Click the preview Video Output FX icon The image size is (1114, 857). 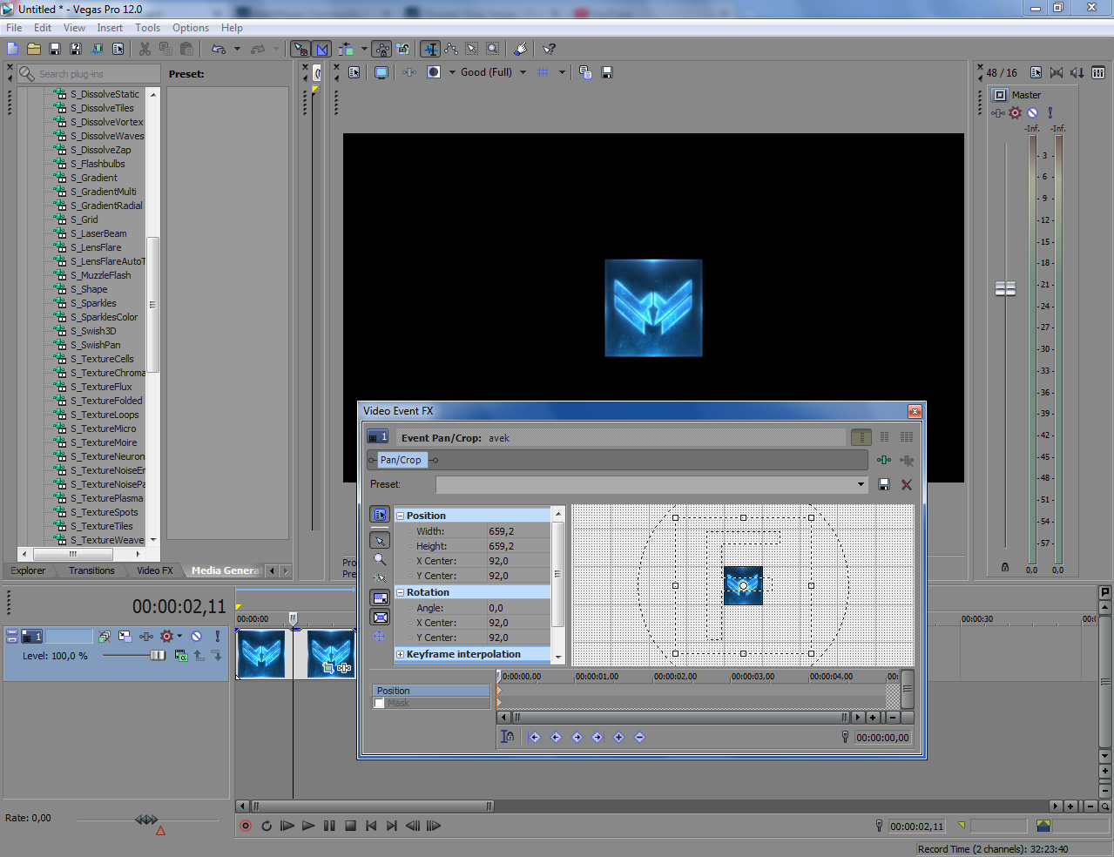tap(409, 72)
